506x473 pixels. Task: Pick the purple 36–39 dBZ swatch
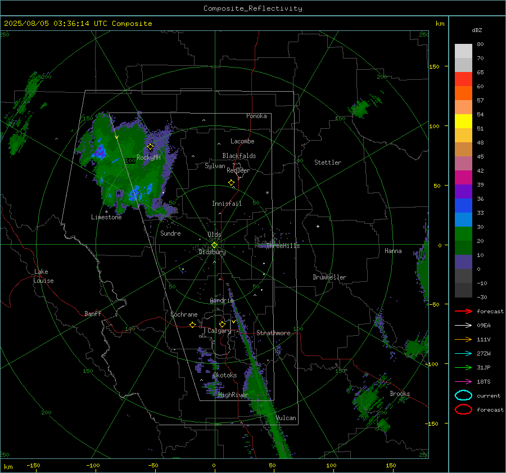coord(463,192)
